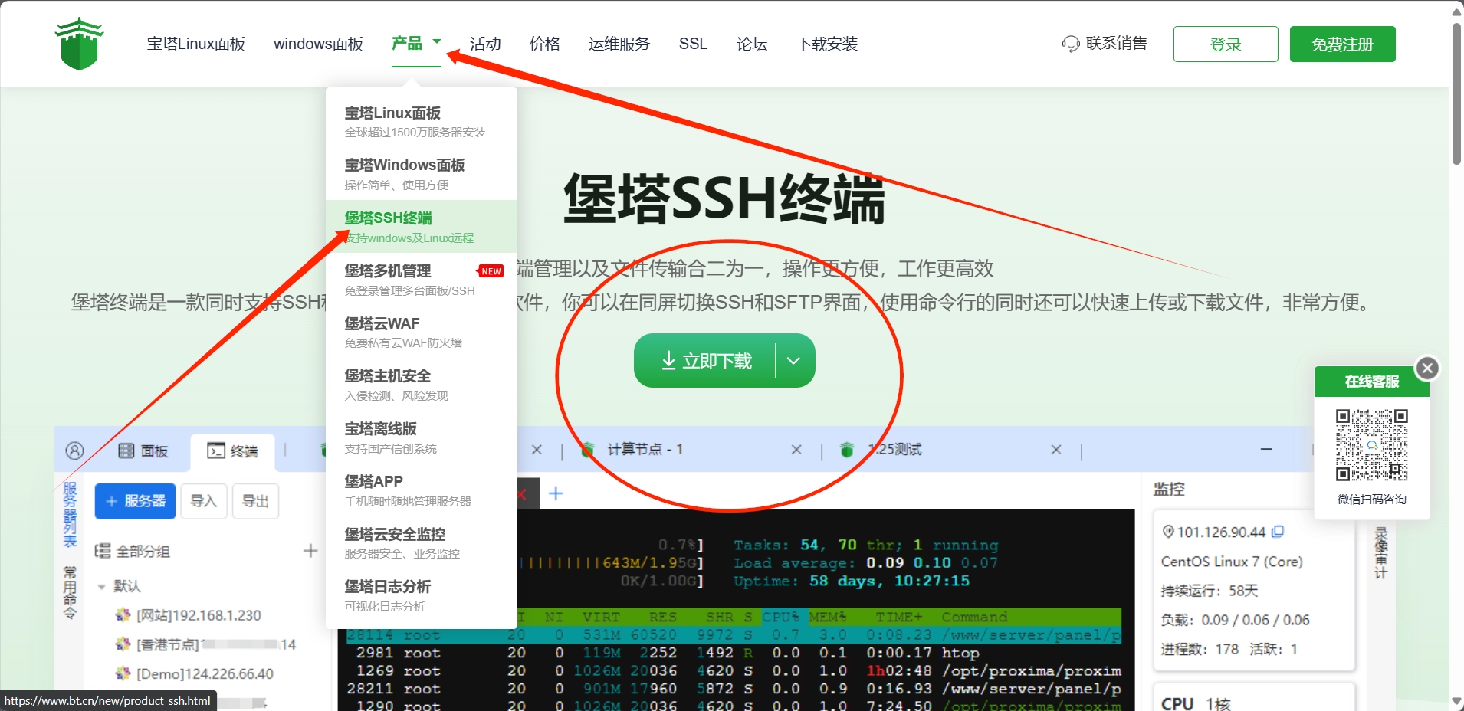Screen dimensions: 1464x711
Task: Click the 导出 button
Action: [x=255, y=501]
